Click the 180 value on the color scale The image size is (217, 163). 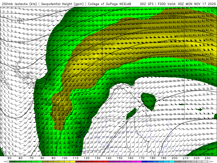click(x=153, y=158)
